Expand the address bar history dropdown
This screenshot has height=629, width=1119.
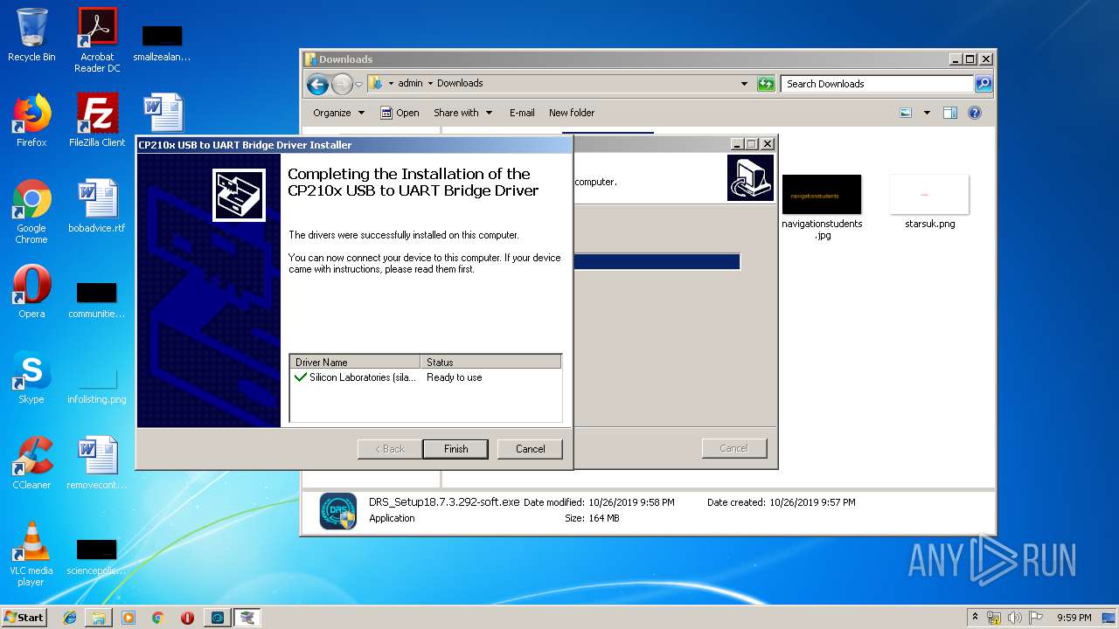744,84
